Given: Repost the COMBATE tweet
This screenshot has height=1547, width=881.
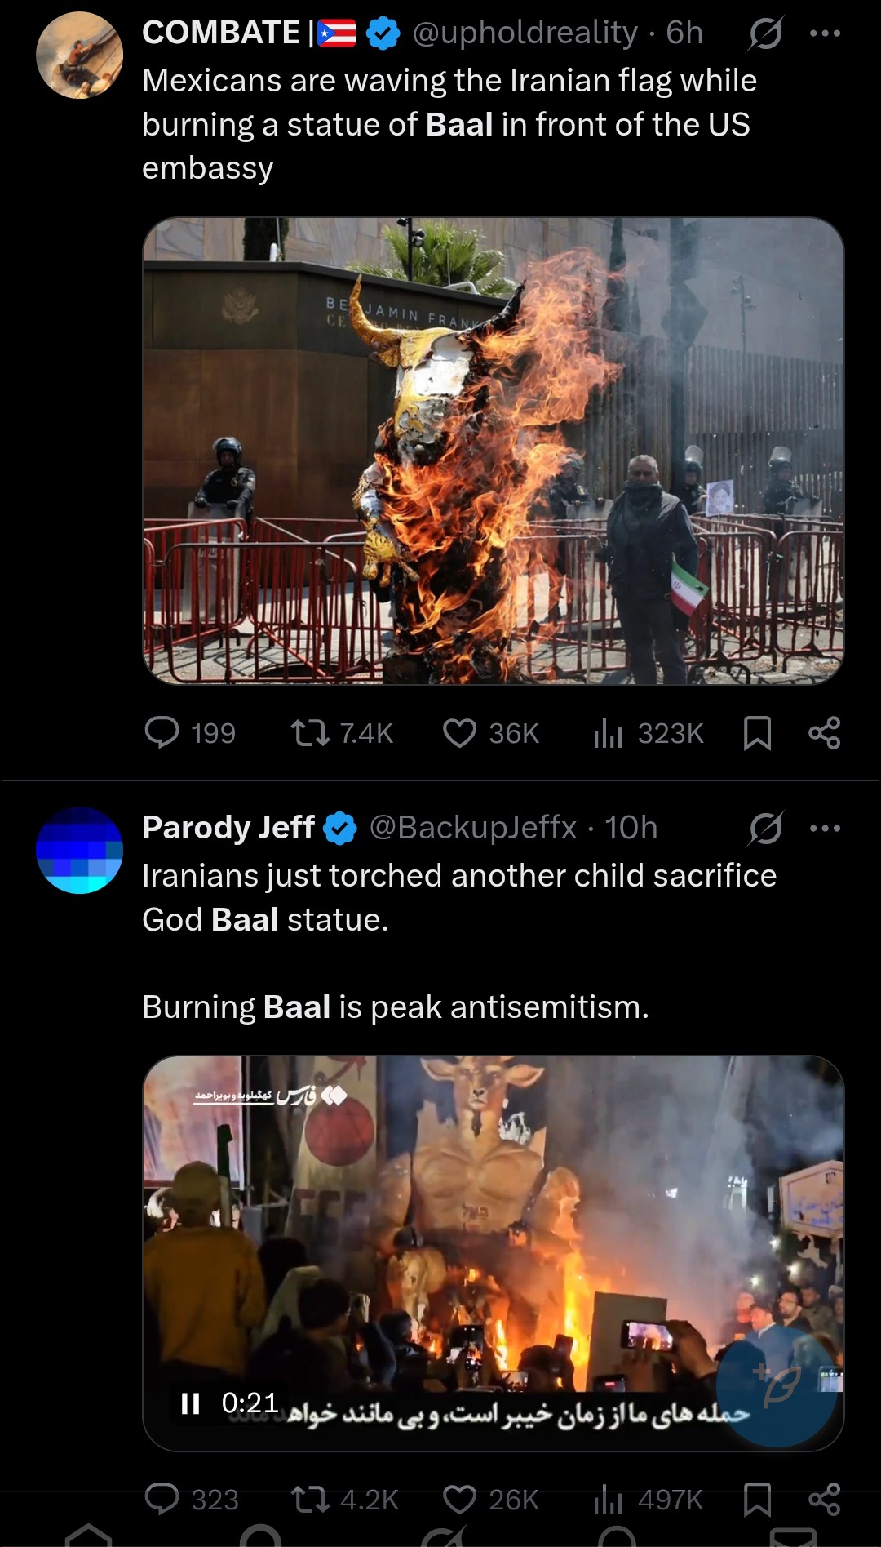Looking at the screenshot, I should pos(342,732).
